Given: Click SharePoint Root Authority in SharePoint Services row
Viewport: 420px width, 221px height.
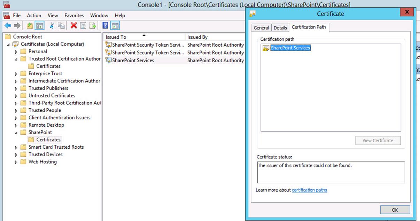Looking at the screenshot, I should click(x=216, y=60).
